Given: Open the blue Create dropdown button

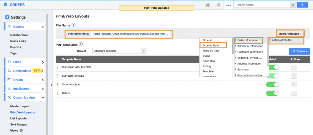Looking at the screenshot, I should point(299,51).
